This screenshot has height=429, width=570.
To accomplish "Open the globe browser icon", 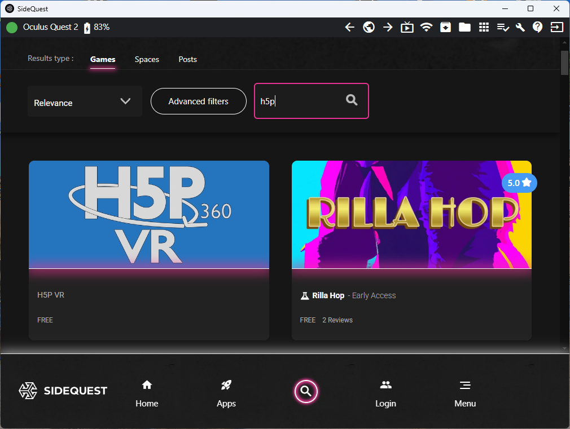I will click(x=369, y=27).
